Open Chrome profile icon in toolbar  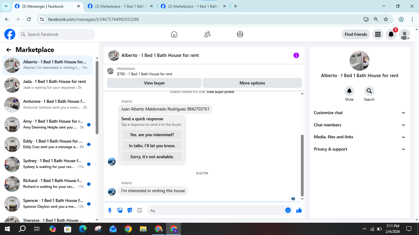401,19
